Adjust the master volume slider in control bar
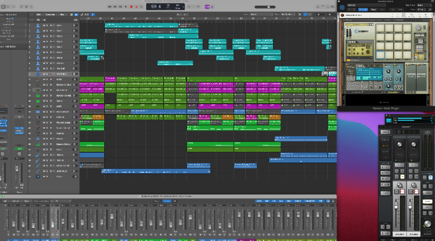Image resolution: width=435 pixels, height=241 pixels. coord(265,7)
